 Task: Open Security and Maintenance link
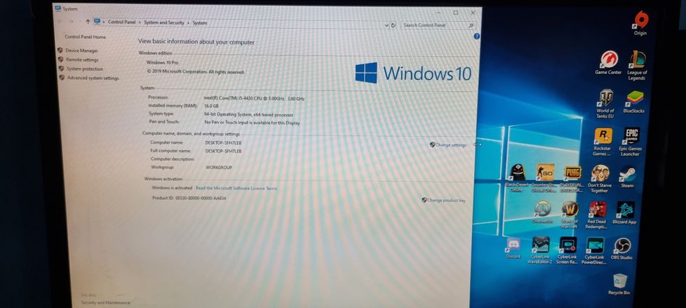[106, 303]
